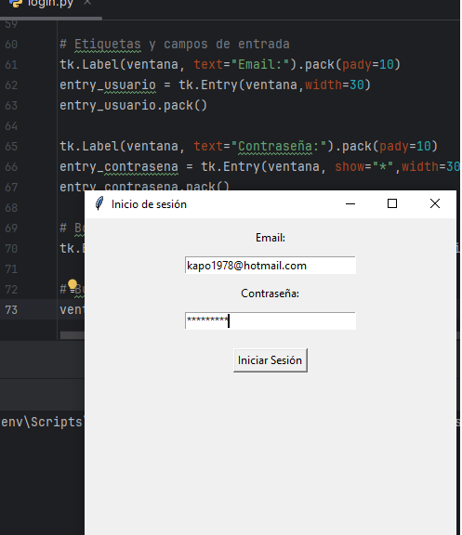
Task: Minimize the Inicio de sesión window
Action: [350, 203]
